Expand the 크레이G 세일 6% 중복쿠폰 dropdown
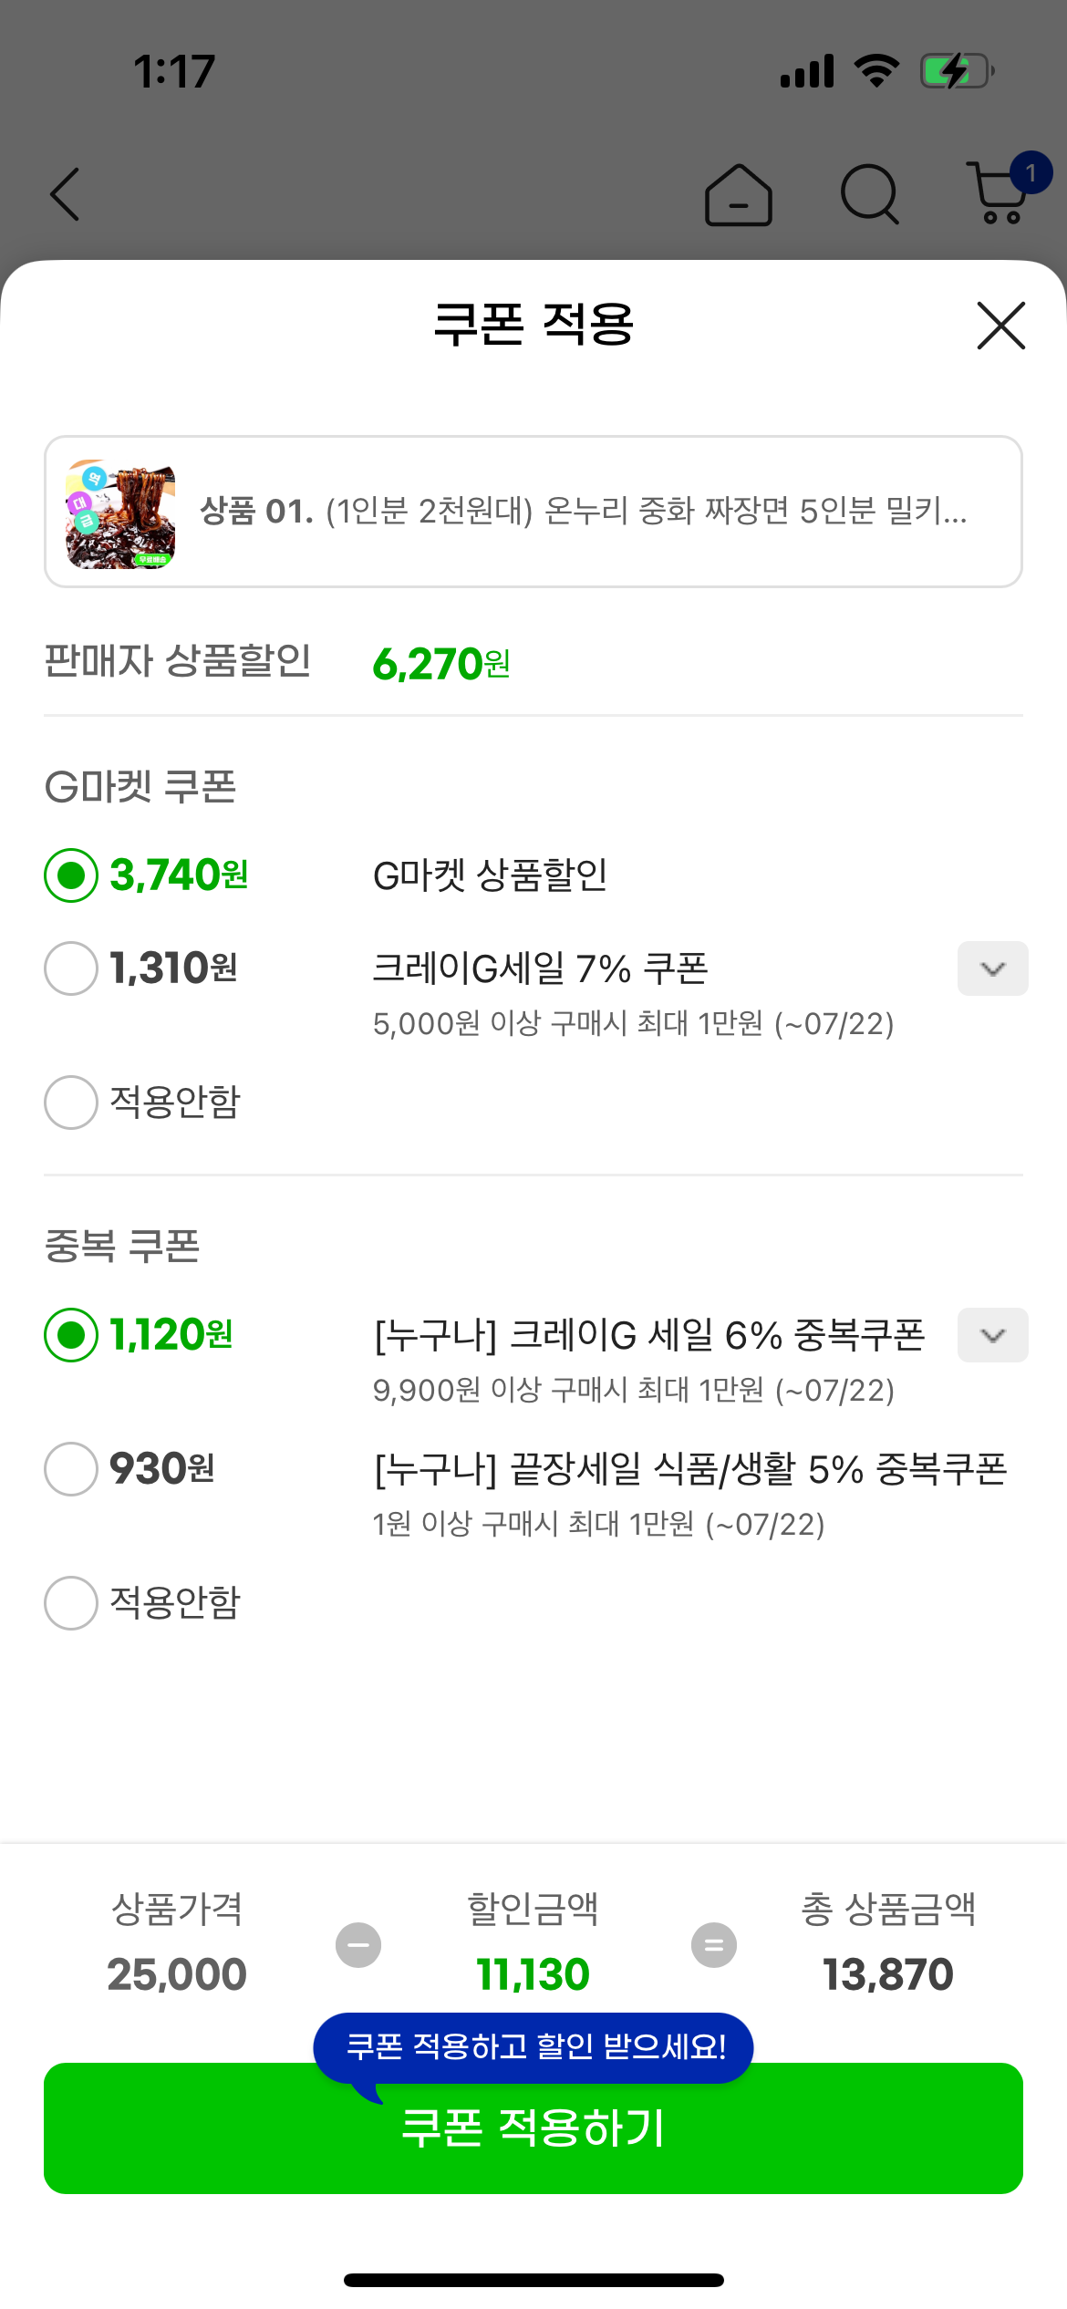The height and width of the screenshot is (2309, 1067). point(992,1335)
